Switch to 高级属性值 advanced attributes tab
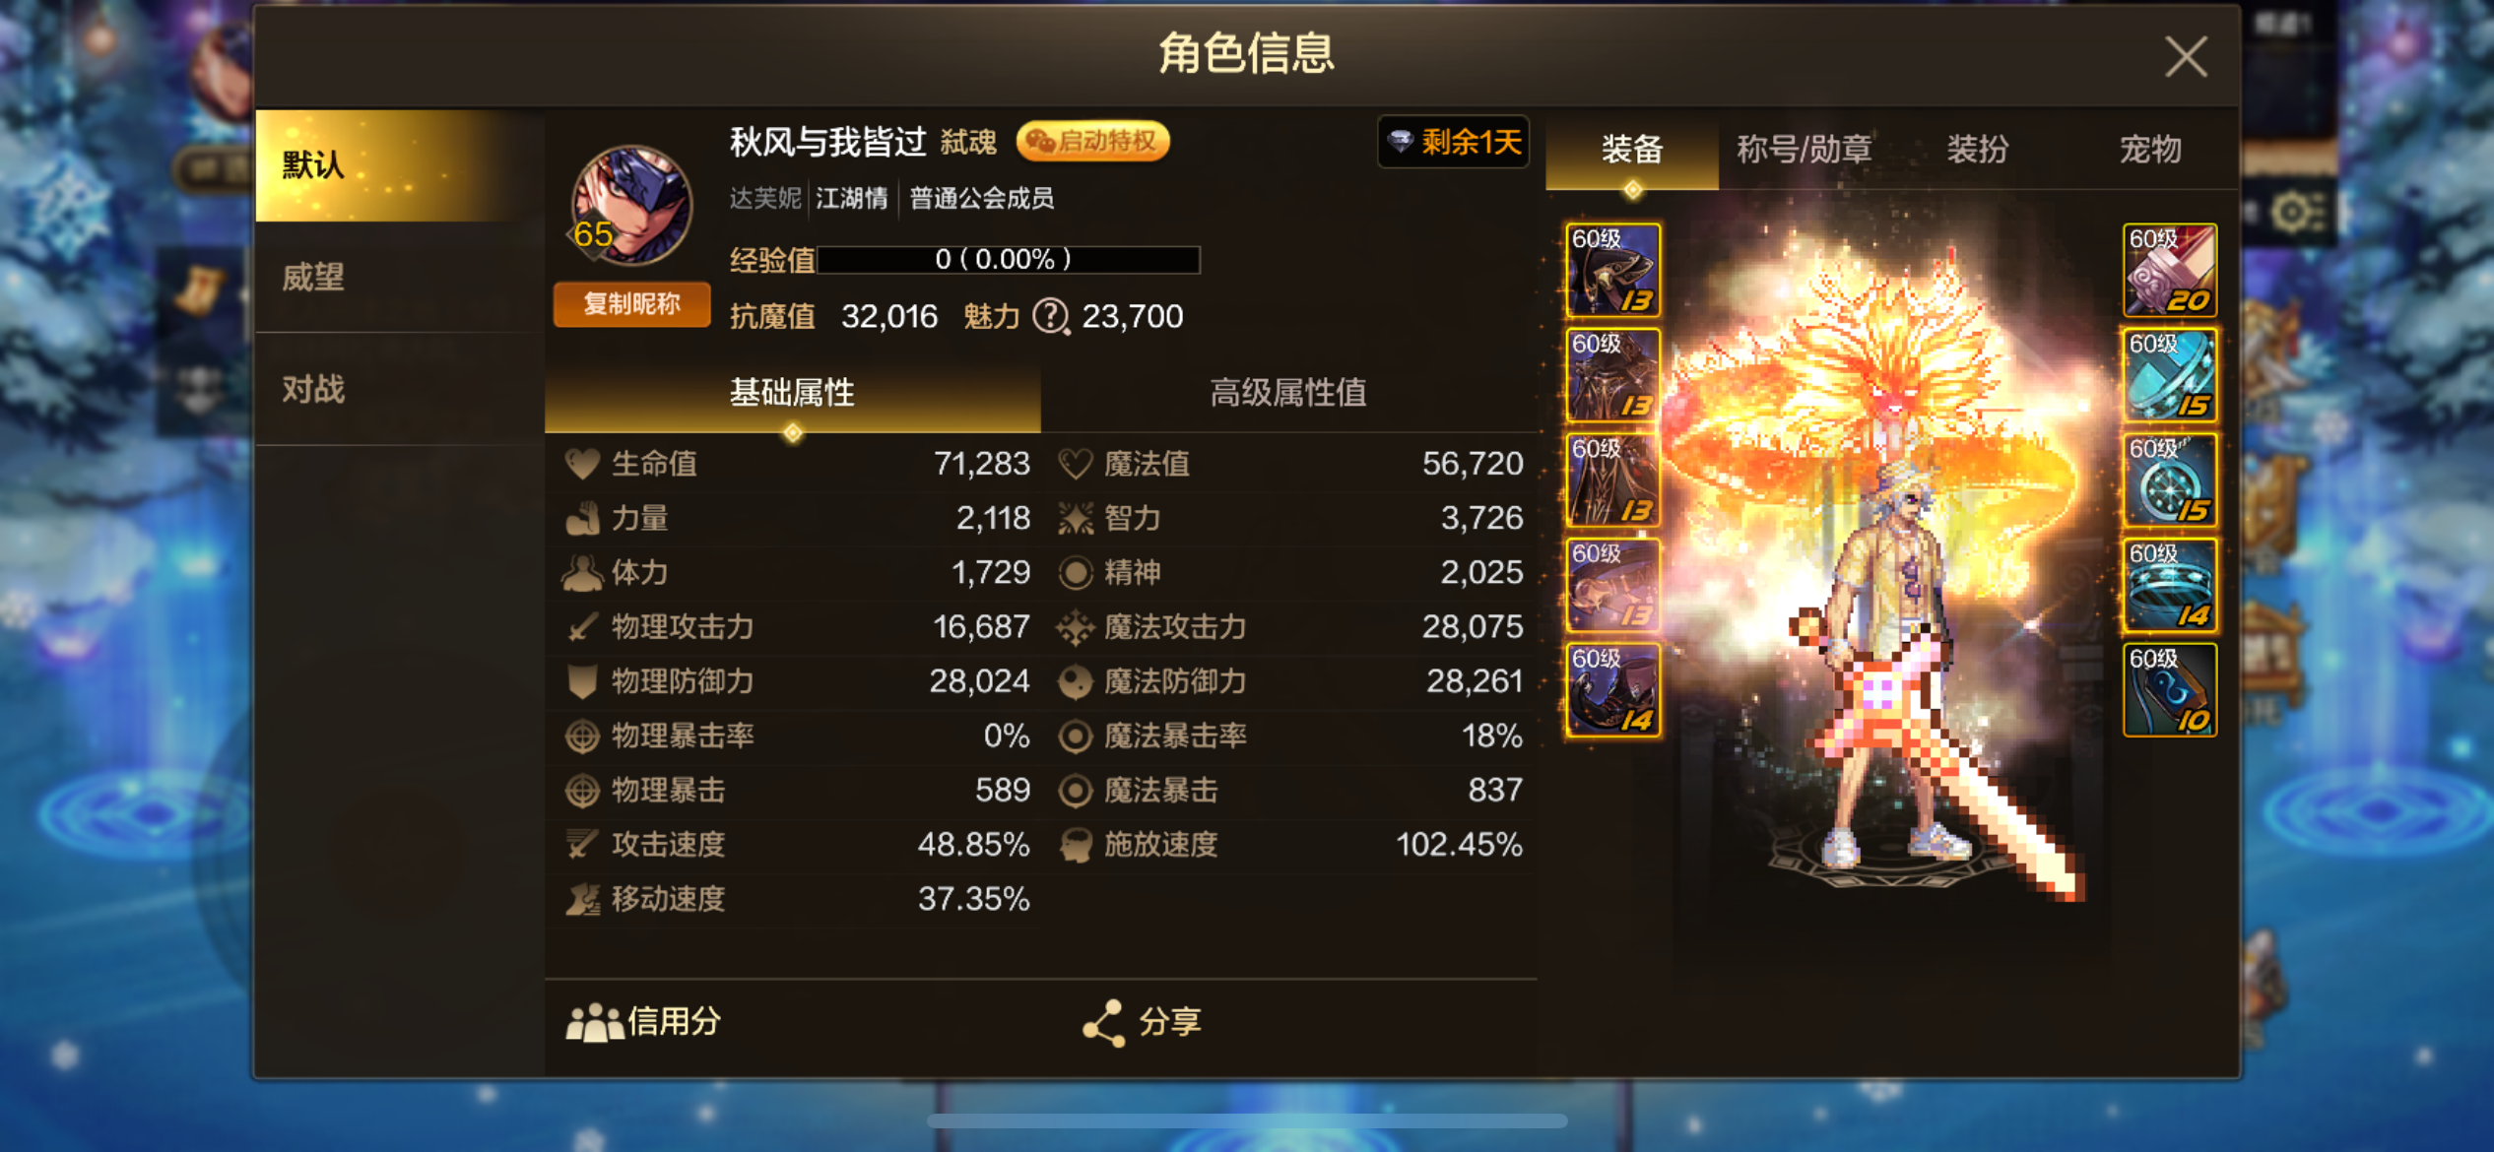Screen dimensions: 2494x1152 tap(1287, 393)
